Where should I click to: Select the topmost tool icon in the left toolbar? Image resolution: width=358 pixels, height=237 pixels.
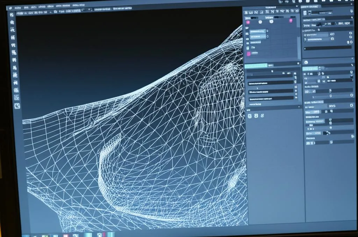(x=12, y=15)
